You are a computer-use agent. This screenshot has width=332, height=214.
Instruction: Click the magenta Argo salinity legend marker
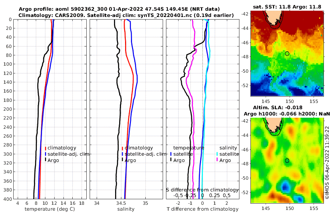pos(217,160)
